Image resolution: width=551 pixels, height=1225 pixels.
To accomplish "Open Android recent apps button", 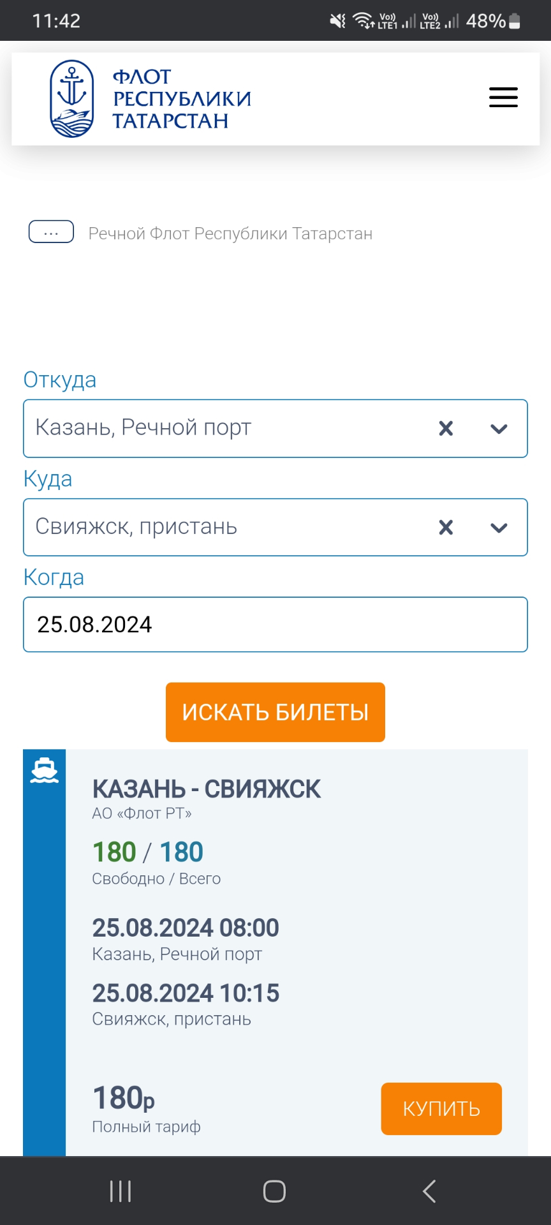I will click(121, 1191).
